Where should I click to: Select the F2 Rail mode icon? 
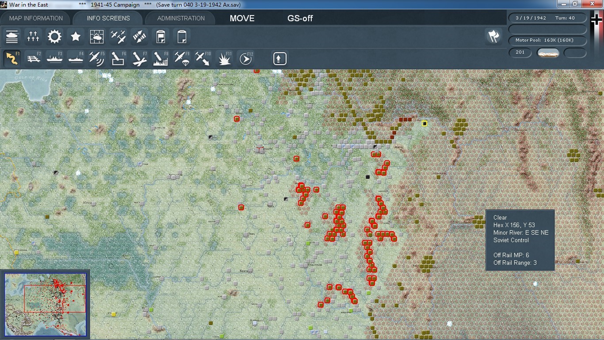[x=33, y=58]
